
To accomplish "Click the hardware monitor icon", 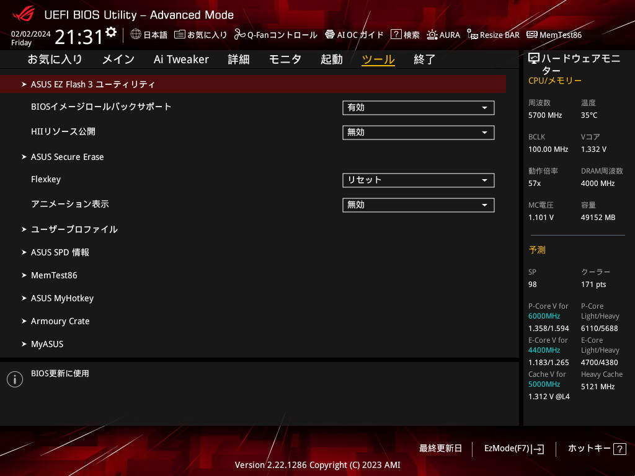I will coord(534,59).
